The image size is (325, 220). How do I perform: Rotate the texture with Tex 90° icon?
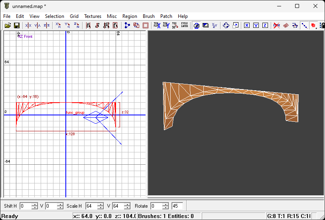coord(175,25)
